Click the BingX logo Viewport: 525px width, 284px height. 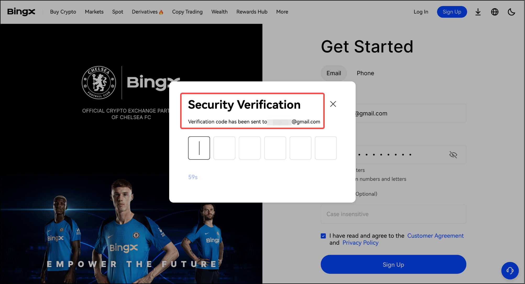point(21,12)
